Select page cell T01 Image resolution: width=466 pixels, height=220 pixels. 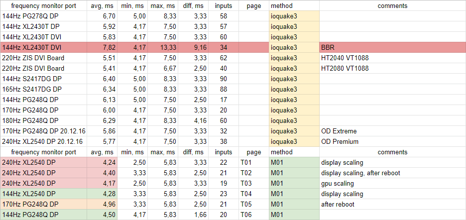[x=253, y=162]
